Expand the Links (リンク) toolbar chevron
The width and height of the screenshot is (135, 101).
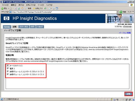tap(133, 12)
